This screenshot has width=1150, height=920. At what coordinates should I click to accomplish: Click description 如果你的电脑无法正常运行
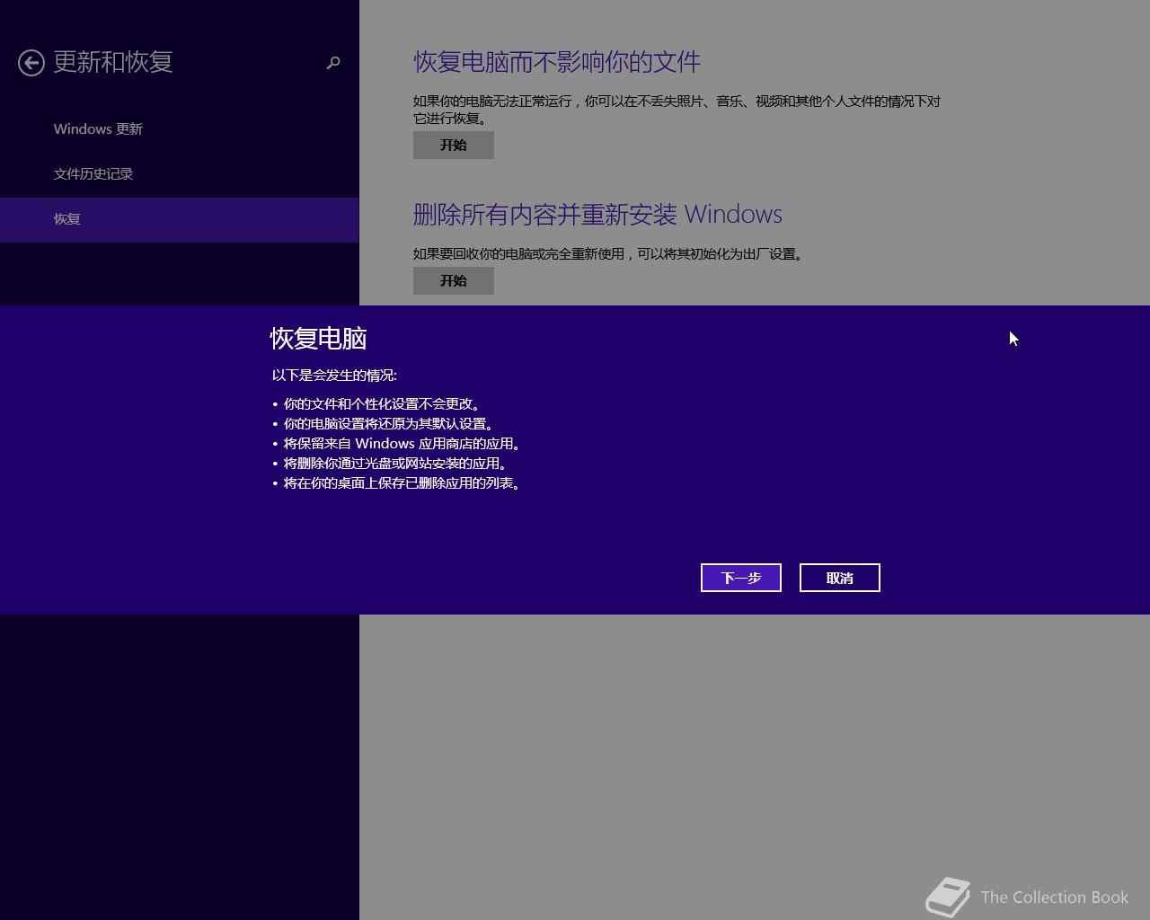(x=677, y=110)
